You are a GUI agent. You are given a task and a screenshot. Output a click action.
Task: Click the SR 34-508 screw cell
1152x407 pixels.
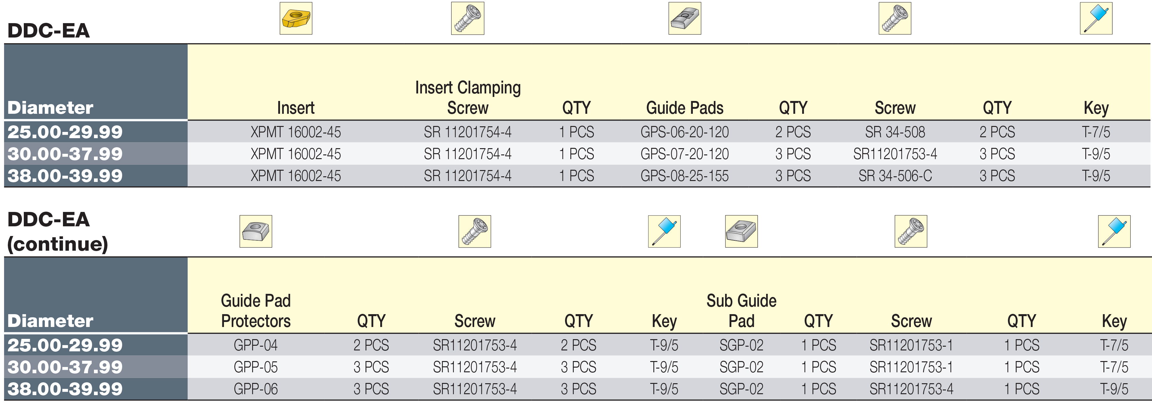click(895, 132)
